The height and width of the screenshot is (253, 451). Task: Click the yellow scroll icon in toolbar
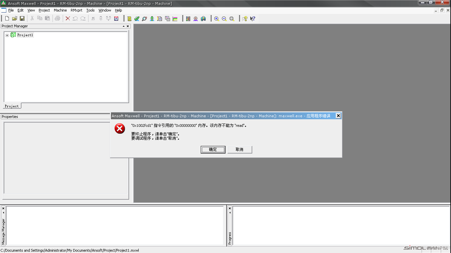(129, 19)
